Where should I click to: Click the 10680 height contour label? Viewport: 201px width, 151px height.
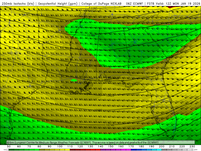coord(98,110)
